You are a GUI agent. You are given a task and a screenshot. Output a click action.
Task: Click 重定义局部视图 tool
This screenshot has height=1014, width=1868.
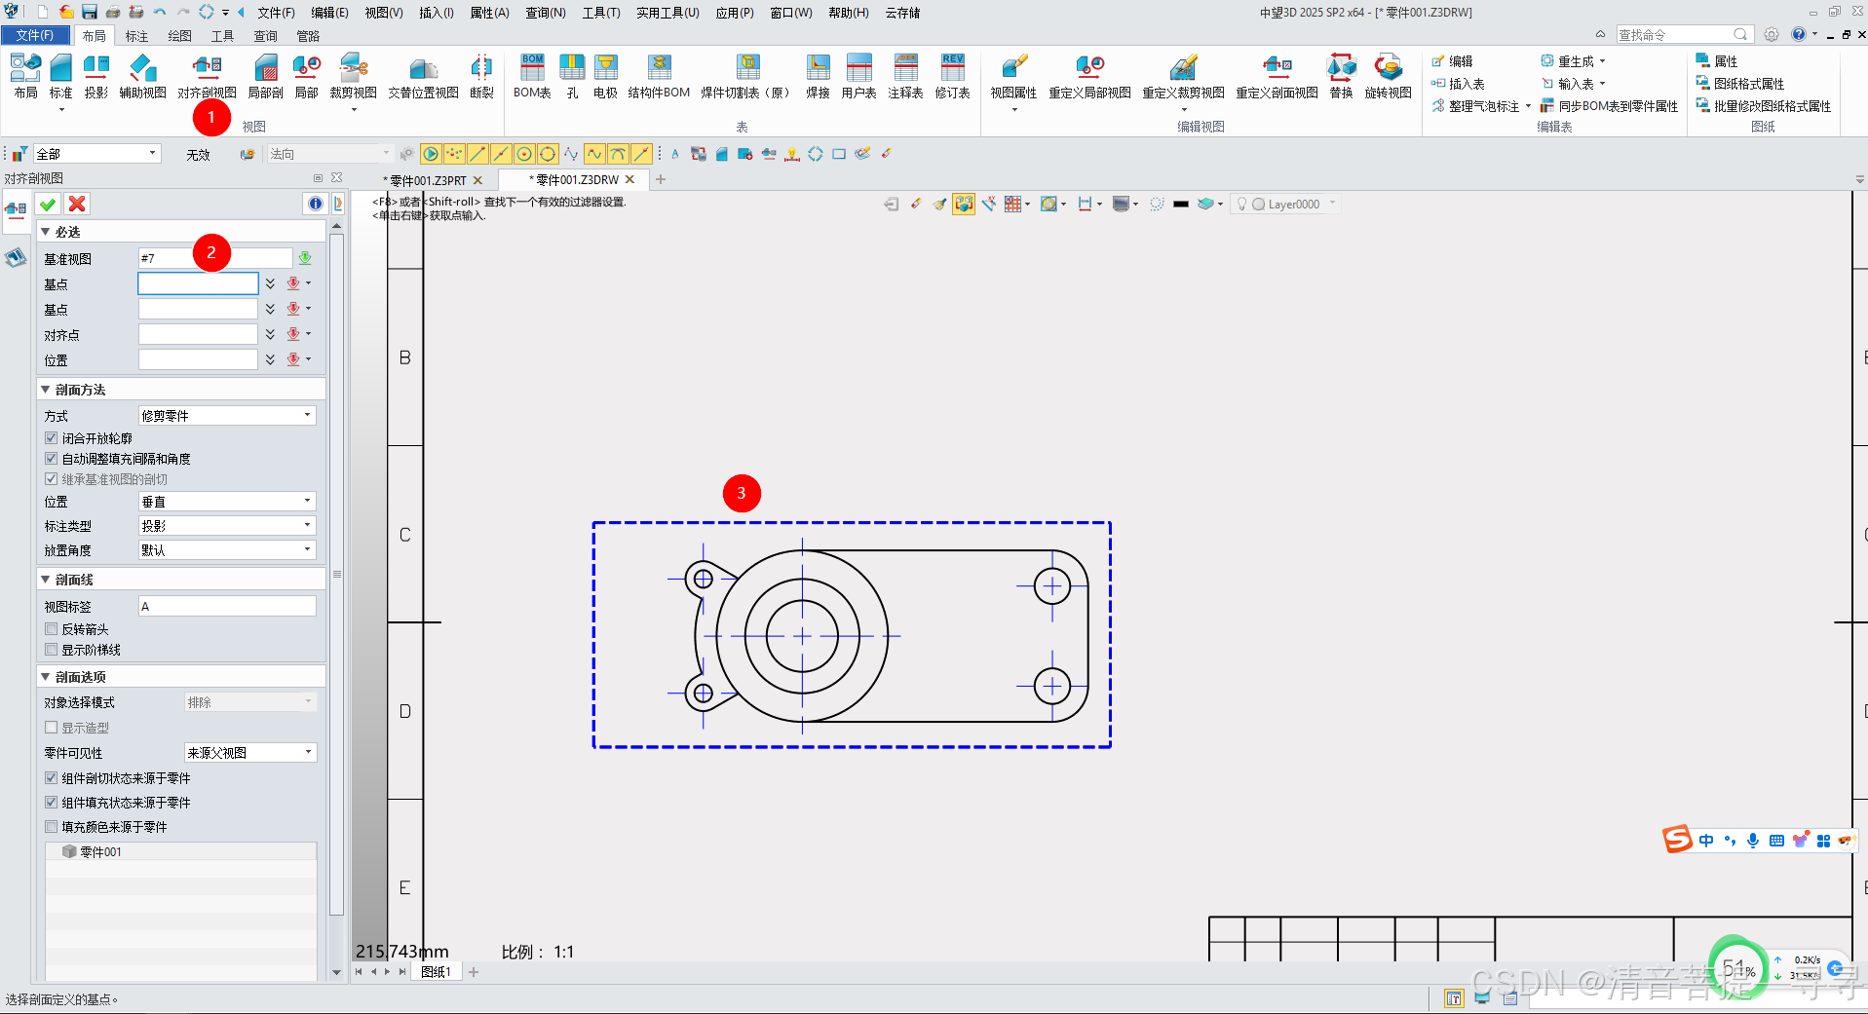click(1089, 76)
